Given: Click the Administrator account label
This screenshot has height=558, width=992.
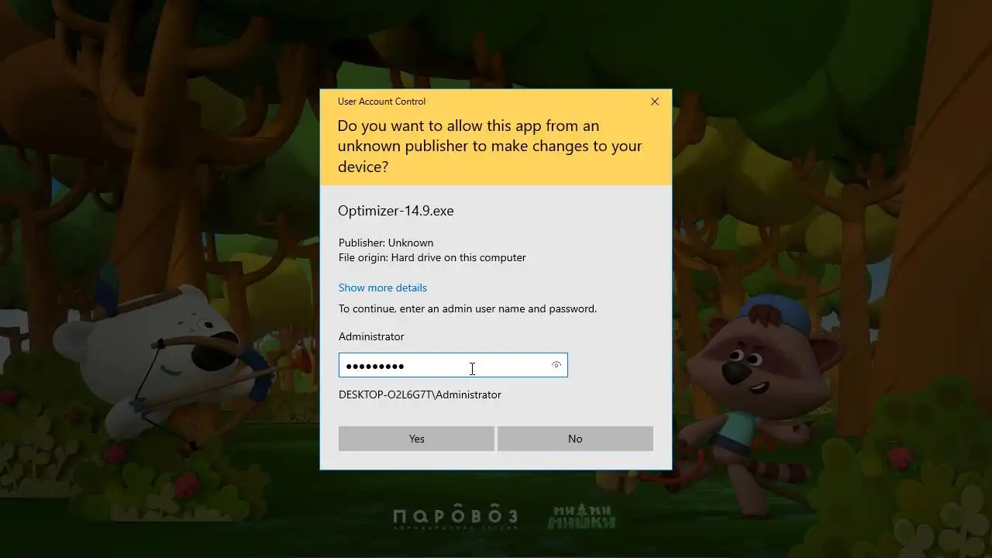Looking at the screenshot, I should (x=371, y=336).
